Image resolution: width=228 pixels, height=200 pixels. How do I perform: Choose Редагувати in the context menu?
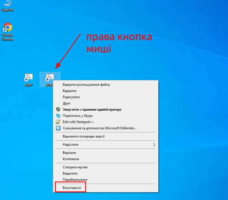click(71, 97)
